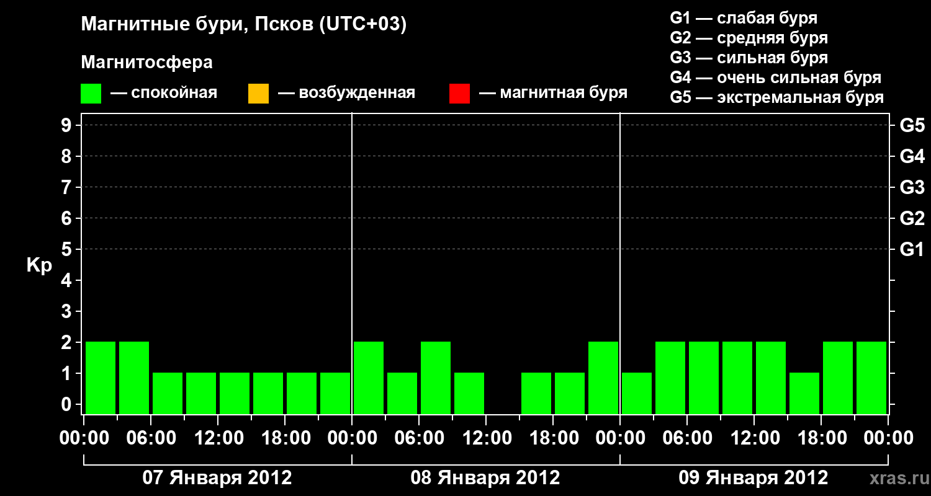Viewport: 931px width, 496px height.
Task: Click the red 'магнитная буря' legend swatch
Action: 459,94
